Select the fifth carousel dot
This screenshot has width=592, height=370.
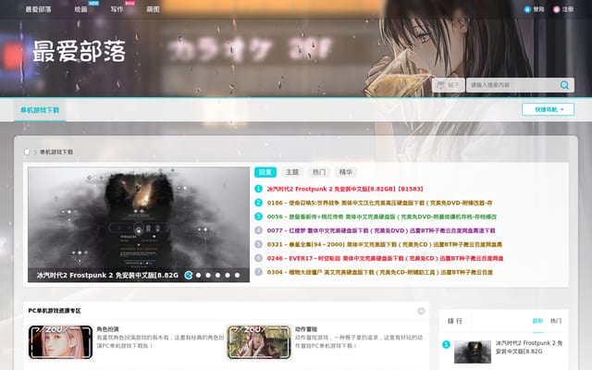(x=228, y=276)
